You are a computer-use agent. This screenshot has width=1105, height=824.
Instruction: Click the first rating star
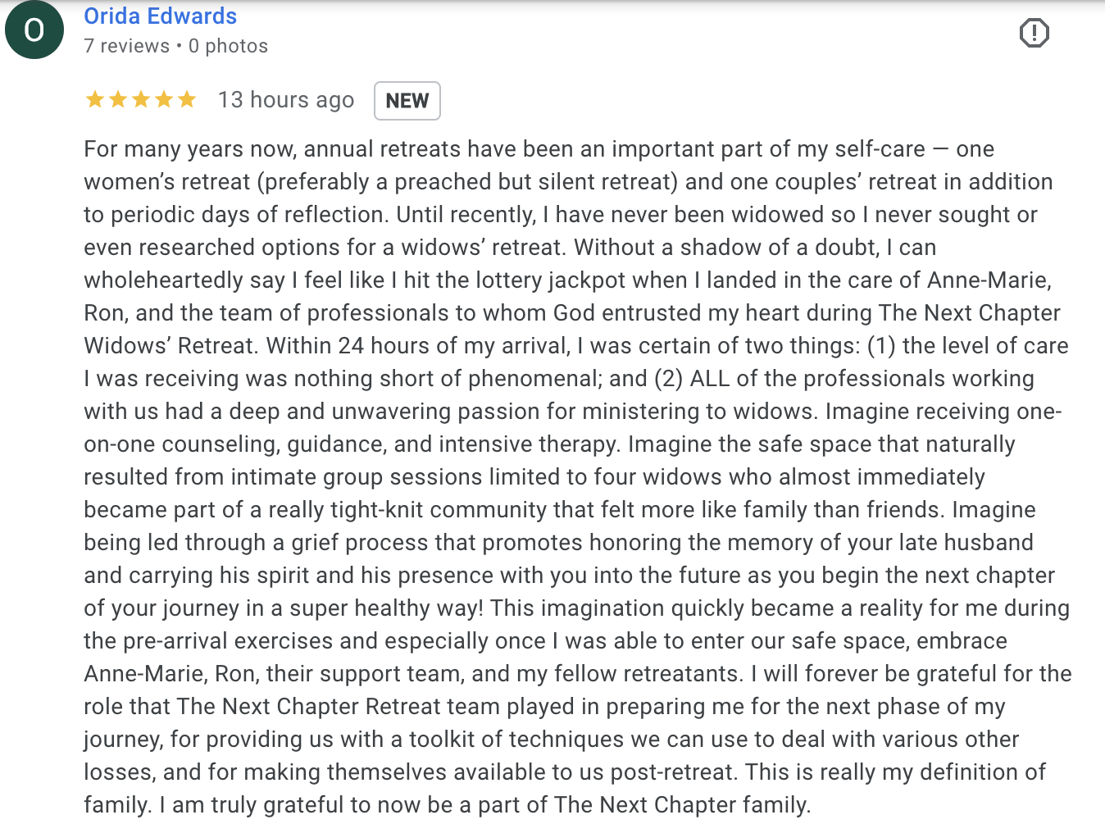point(95,100)
